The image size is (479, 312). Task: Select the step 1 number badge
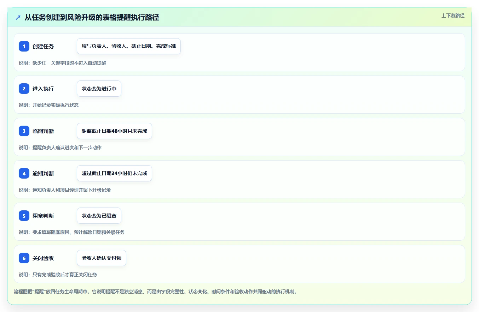coord(24,46)
